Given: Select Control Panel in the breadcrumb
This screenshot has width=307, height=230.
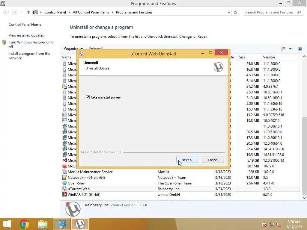Looking at the screenshot, I should (x=55, y=12).
